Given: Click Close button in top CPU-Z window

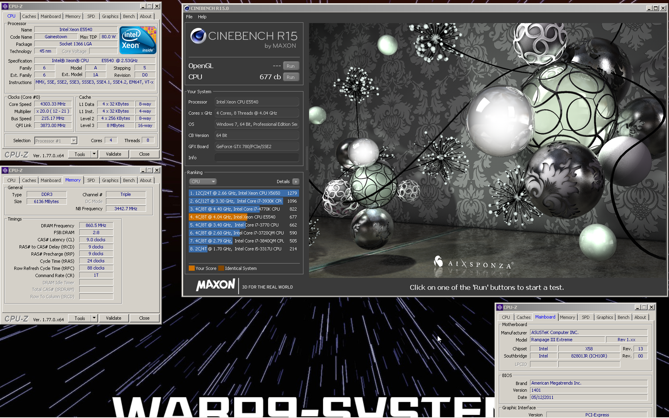Looking at the screenshot, I should 145,154.
